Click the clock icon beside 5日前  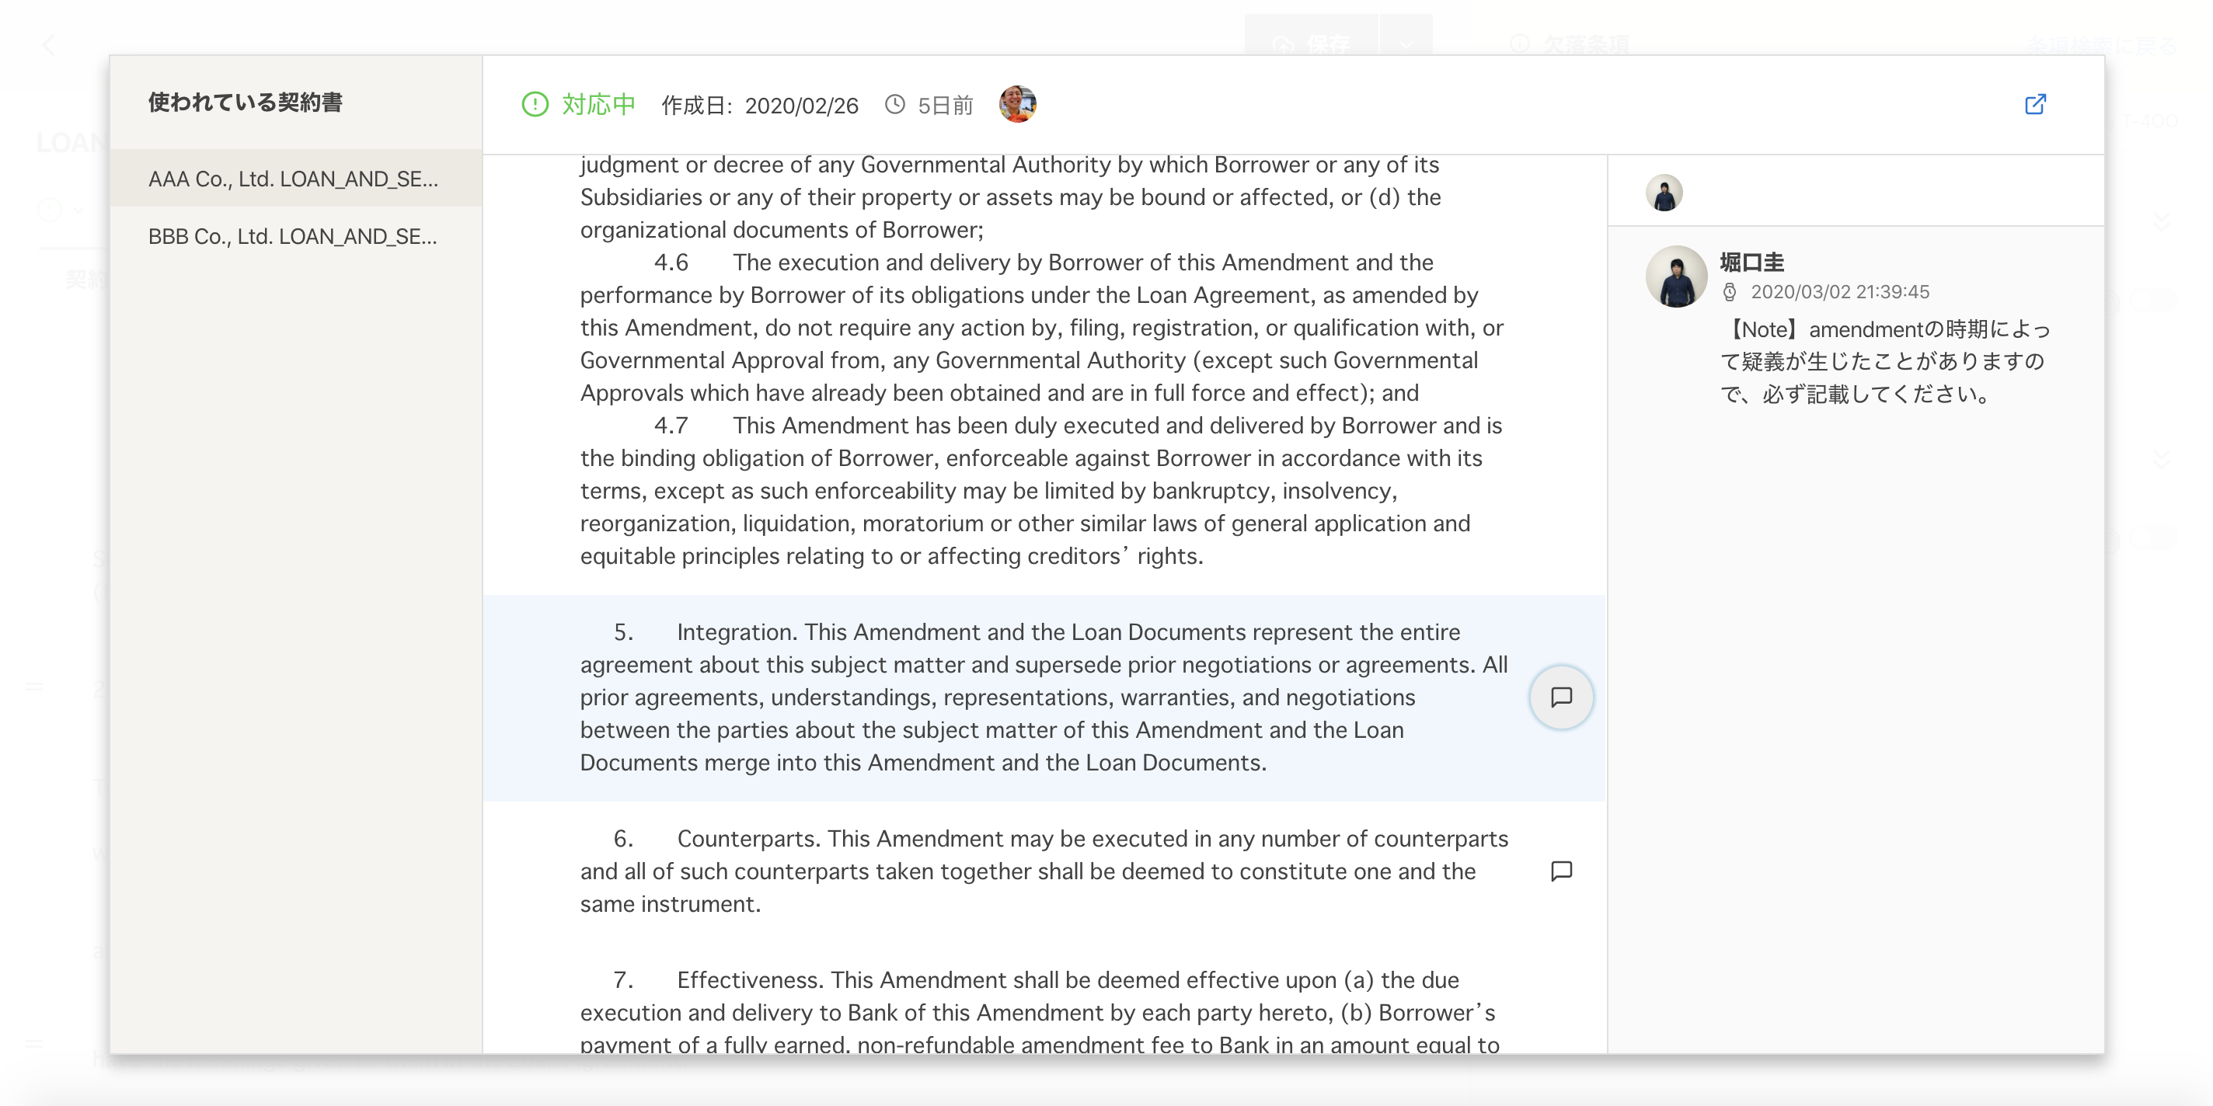pyautogui.click(x=895, y=105)
